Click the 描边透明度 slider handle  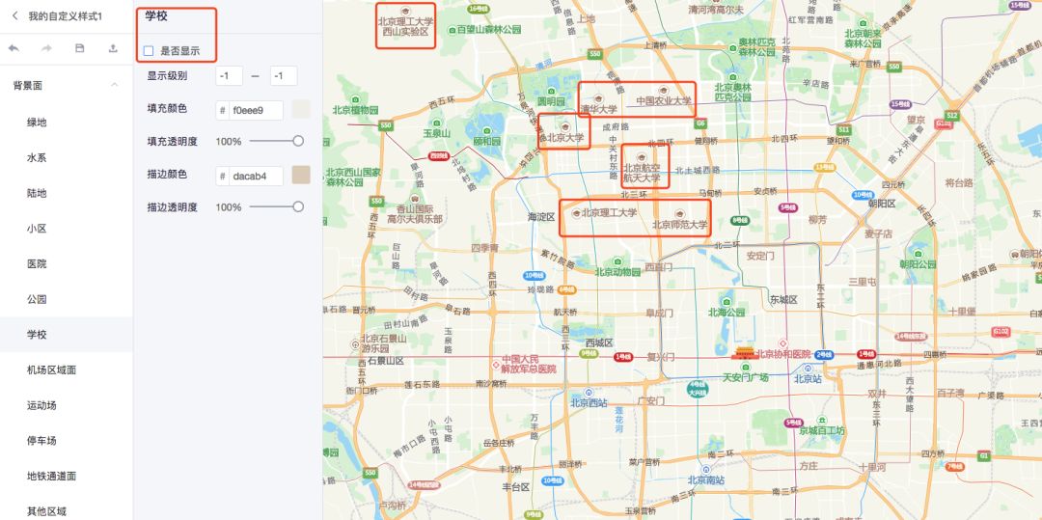298,206
